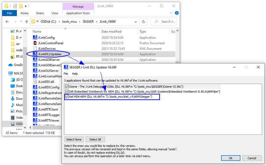Viewport: 266px width, 165px height.
Task: Open the File menu in DLL Updater
Action: 66,74
